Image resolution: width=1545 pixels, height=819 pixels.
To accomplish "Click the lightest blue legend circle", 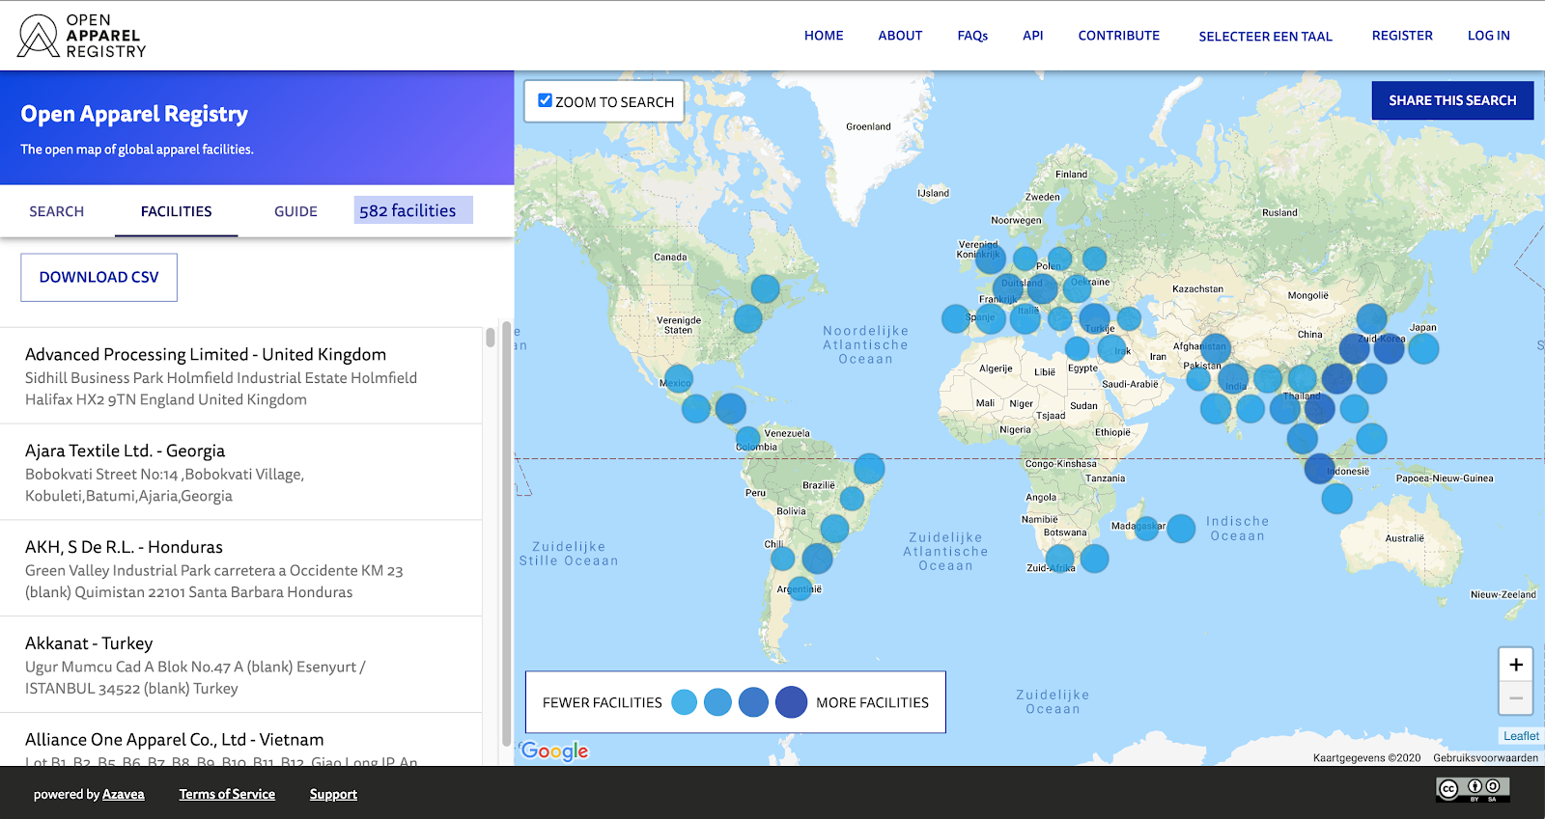I will [x=684, y=702].
